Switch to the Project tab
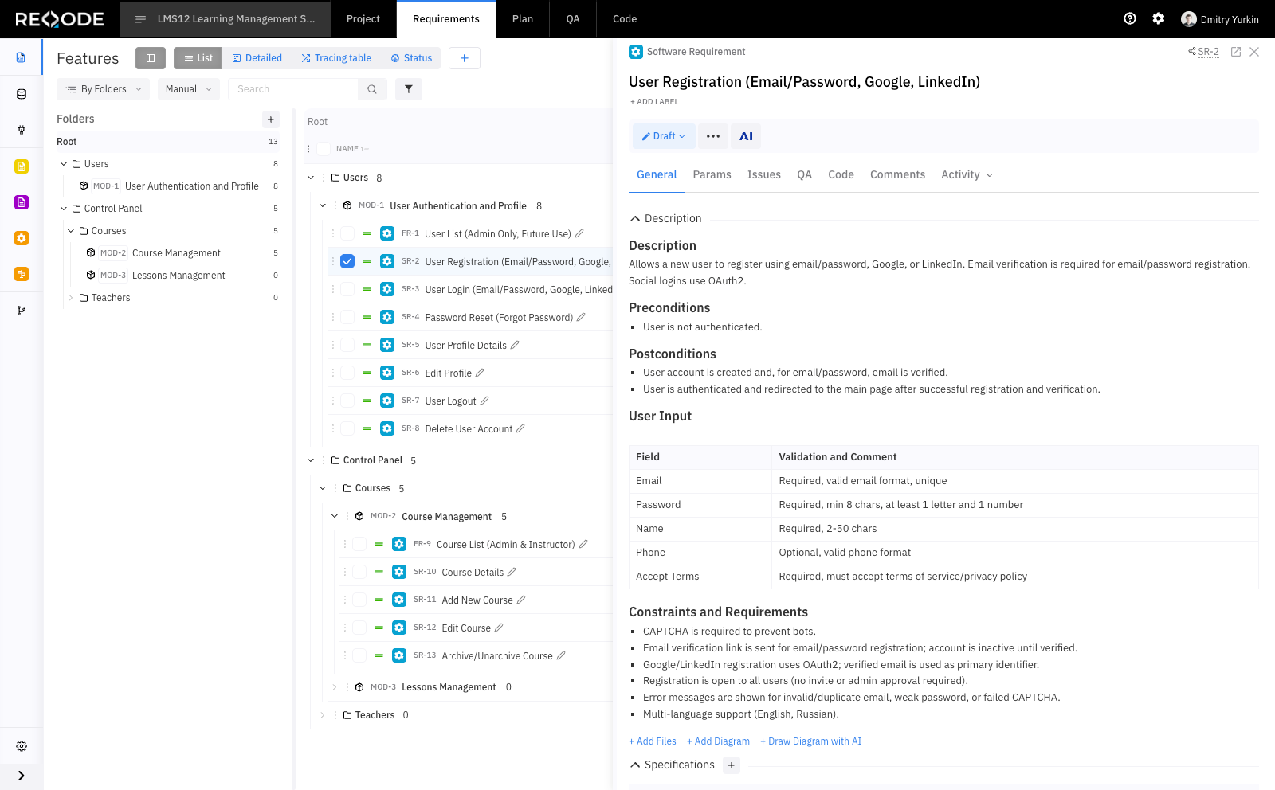The image size is (1275, 790). click(x=363, y=19)
